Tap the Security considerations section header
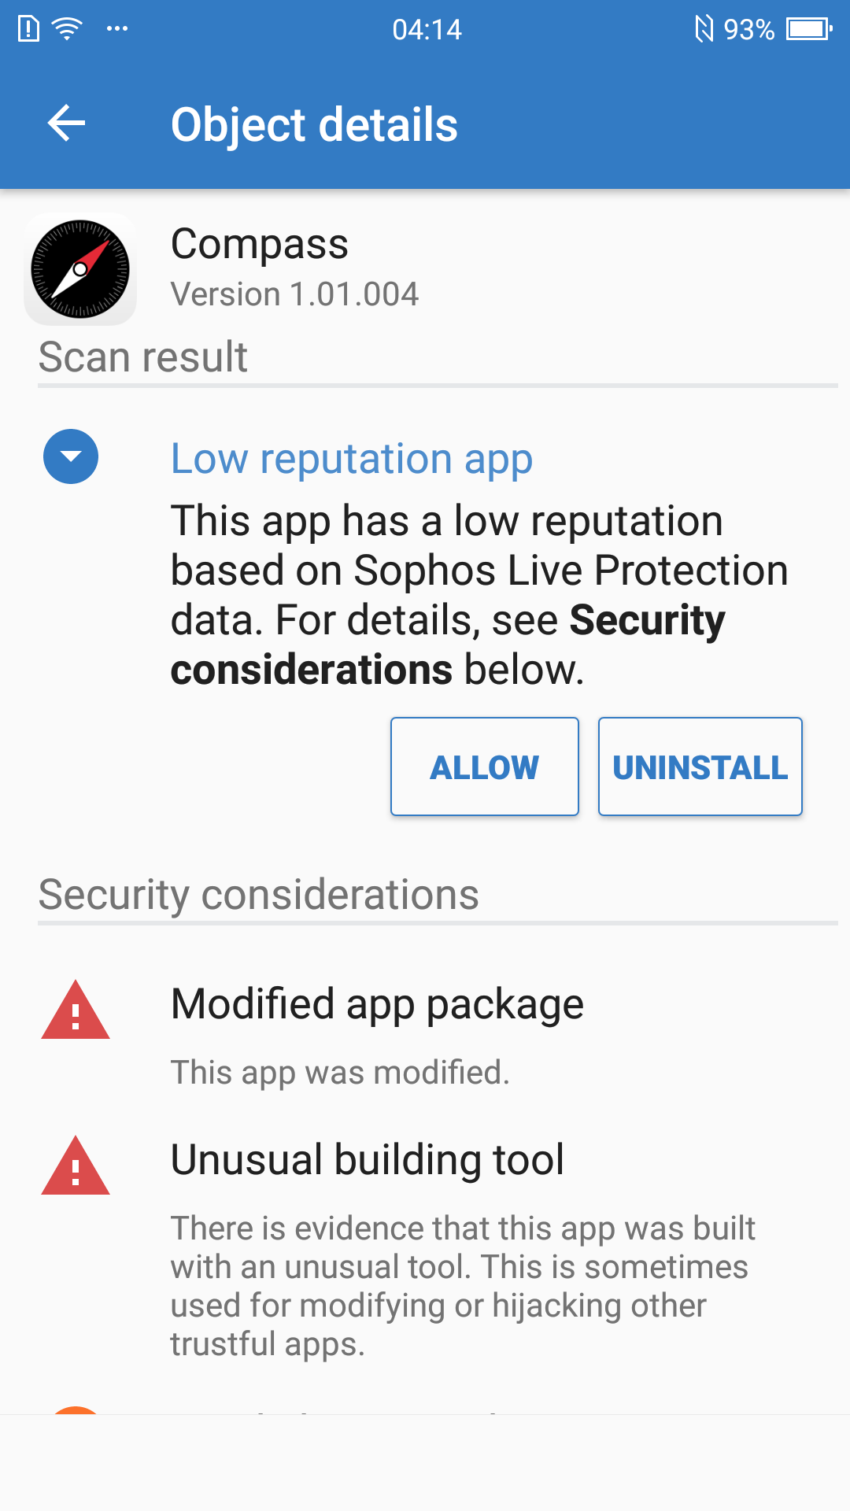The height and width of the screenshot is (1511, 850). coord(259,895)
